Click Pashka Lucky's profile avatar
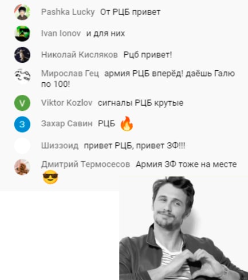Viewport: 248px width, 280px height. coord(22,12)
